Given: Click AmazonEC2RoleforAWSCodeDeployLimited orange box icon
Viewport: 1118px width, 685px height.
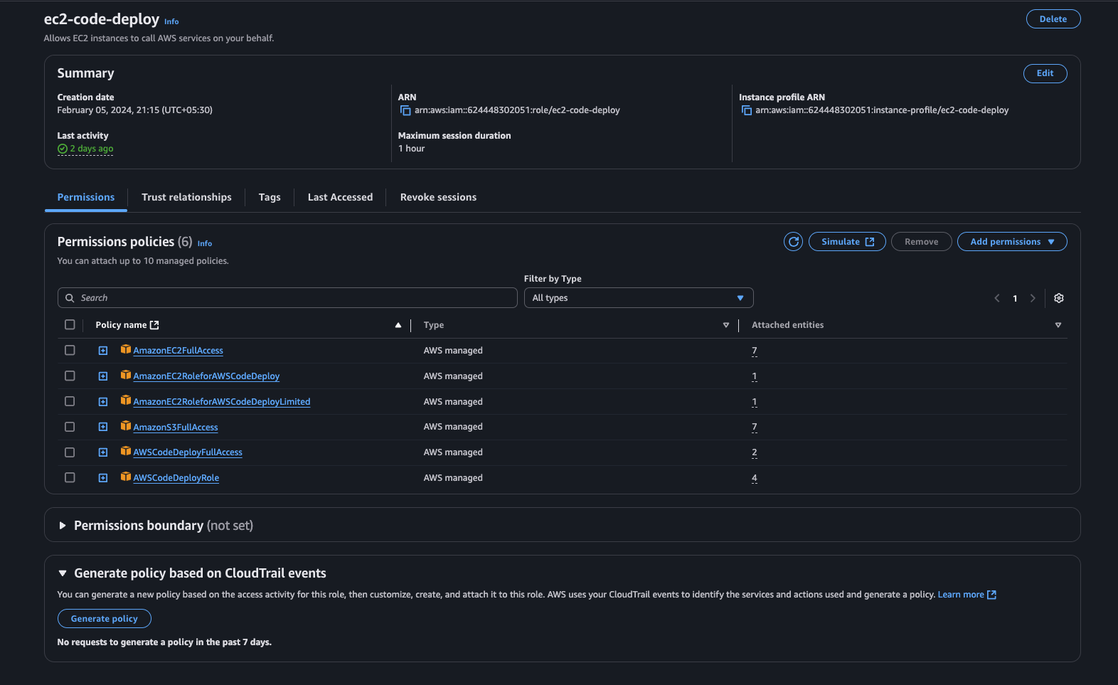Looking at the screenshot, I should [126, 400].
